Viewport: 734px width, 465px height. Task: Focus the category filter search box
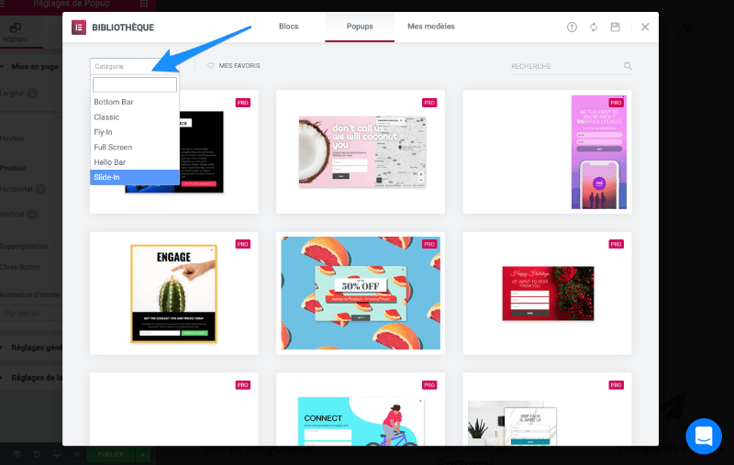(135, 84)
